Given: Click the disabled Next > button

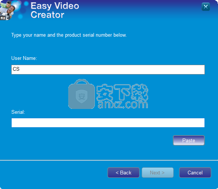Looking at the screenshot, I should (158, 173).
